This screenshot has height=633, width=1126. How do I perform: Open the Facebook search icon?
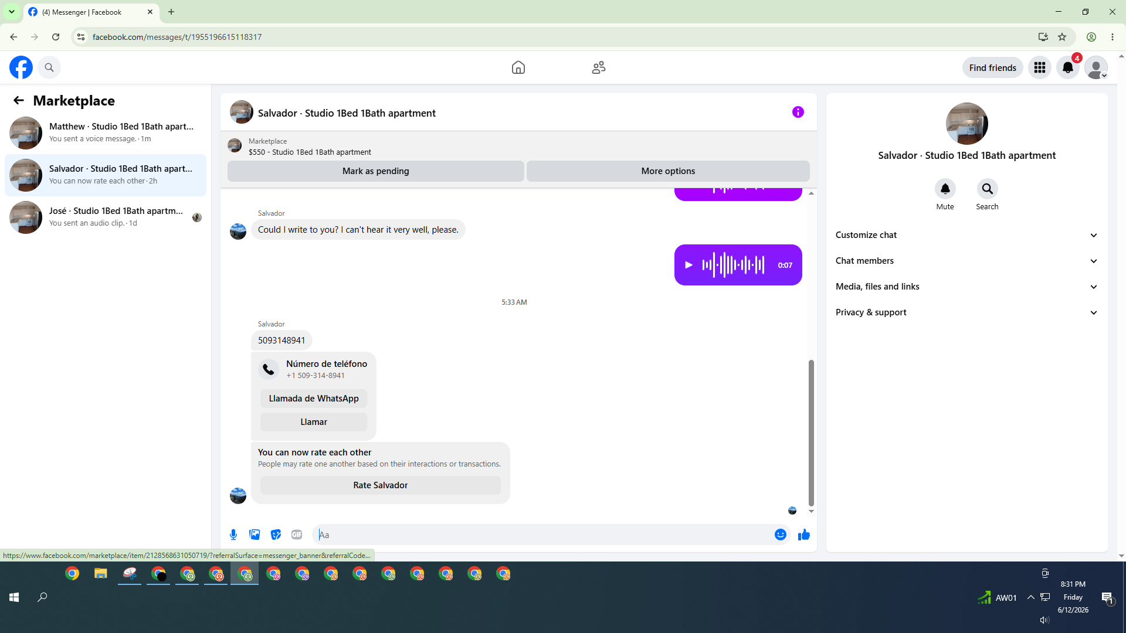tap(49, 67)
